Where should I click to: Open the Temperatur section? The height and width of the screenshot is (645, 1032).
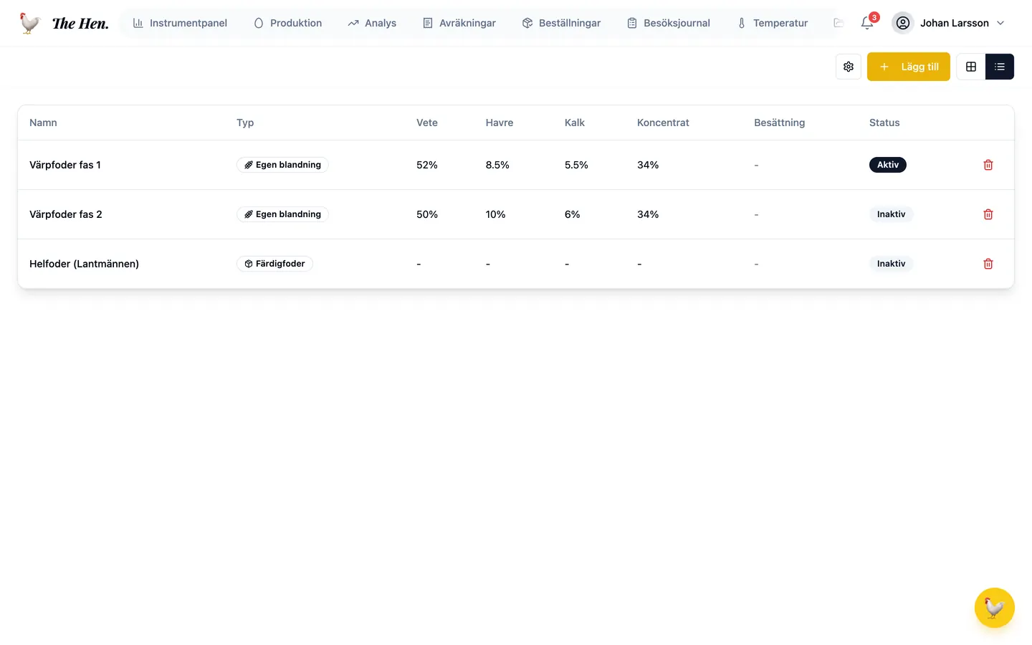pos(773,23)
